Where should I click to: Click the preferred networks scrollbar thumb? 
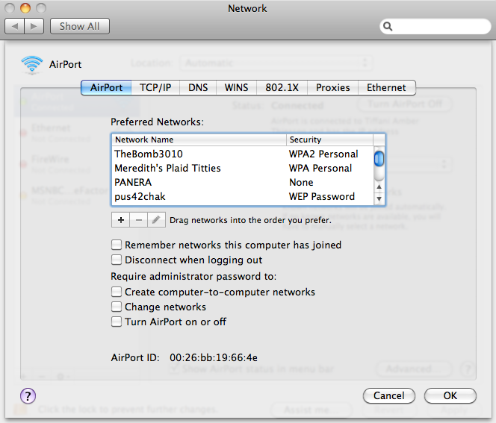point(379,159)
